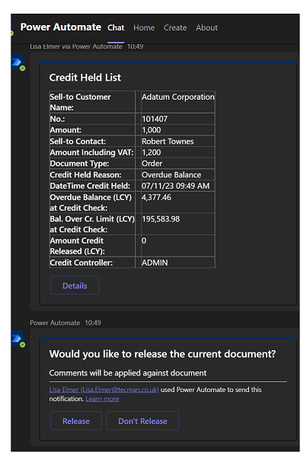The width and height of the screenshot is (307, 462).
Task: Click the Release button
Action: (x=76, y=421)
